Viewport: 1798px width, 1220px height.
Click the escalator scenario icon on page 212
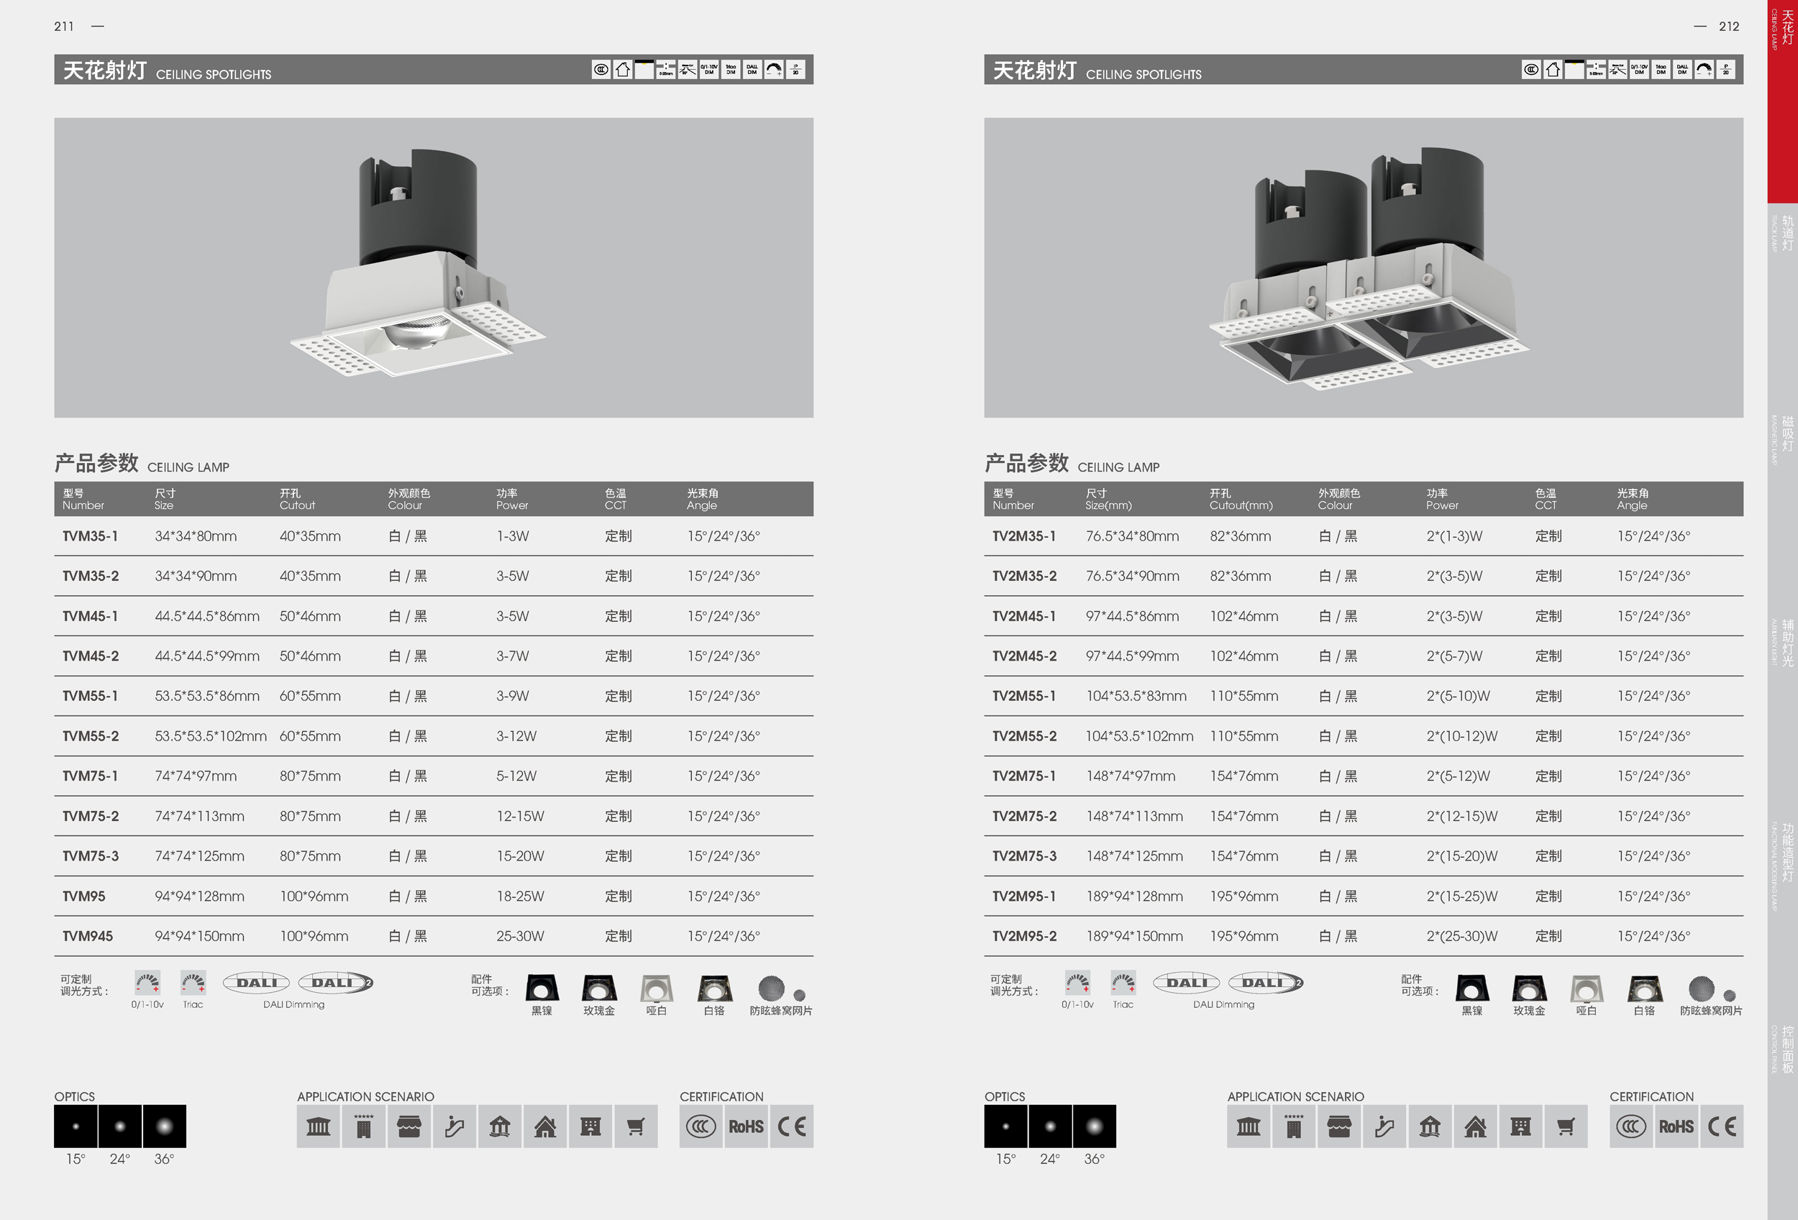pyautogui.click(x=1384, y=1127)
